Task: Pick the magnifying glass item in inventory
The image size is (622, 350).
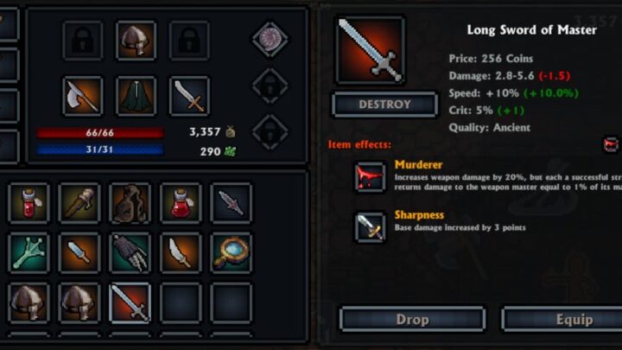Action: click(x=232, y=253)
